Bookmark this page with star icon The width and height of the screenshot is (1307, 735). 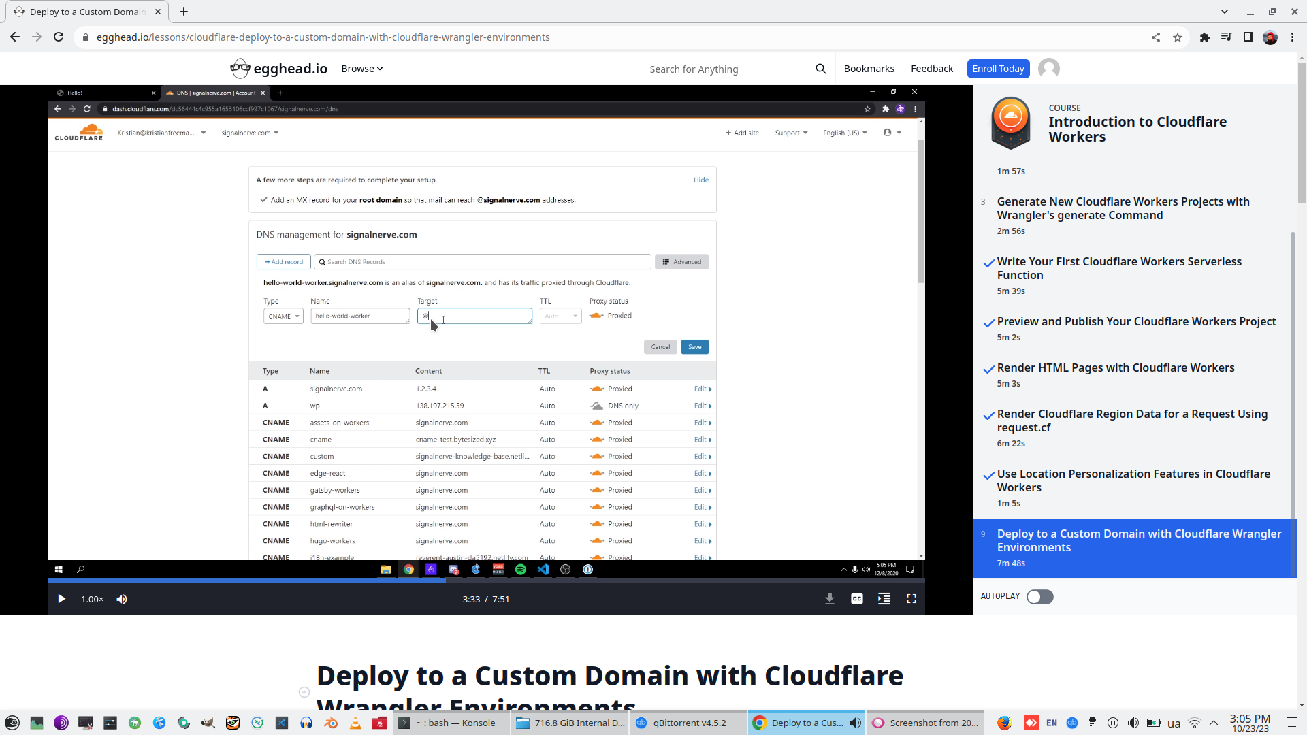coord(1178,37)
